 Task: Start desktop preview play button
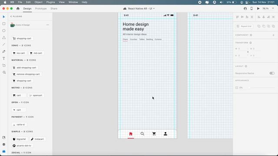pos(258,9)
